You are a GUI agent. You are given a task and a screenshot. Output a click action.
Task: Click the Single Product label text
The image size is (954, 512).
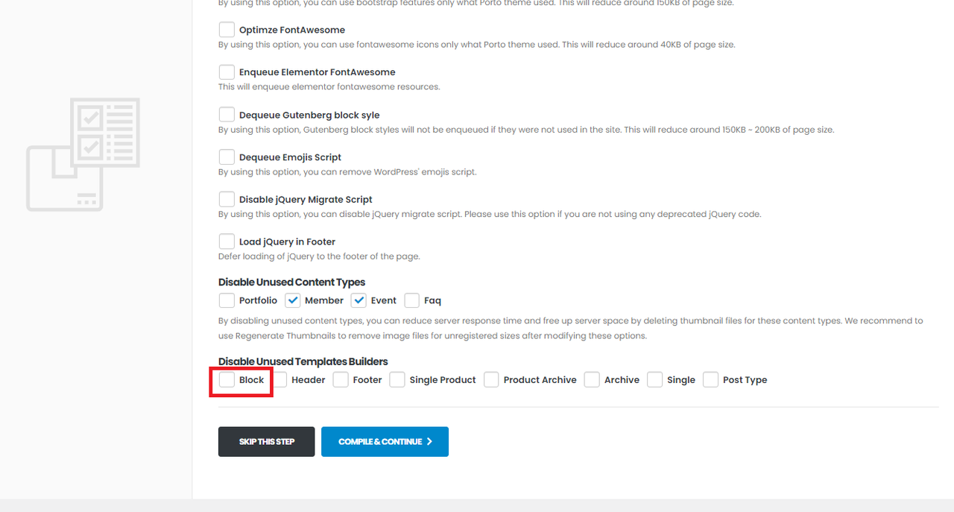pyautogui.click(x=443, y=379)
